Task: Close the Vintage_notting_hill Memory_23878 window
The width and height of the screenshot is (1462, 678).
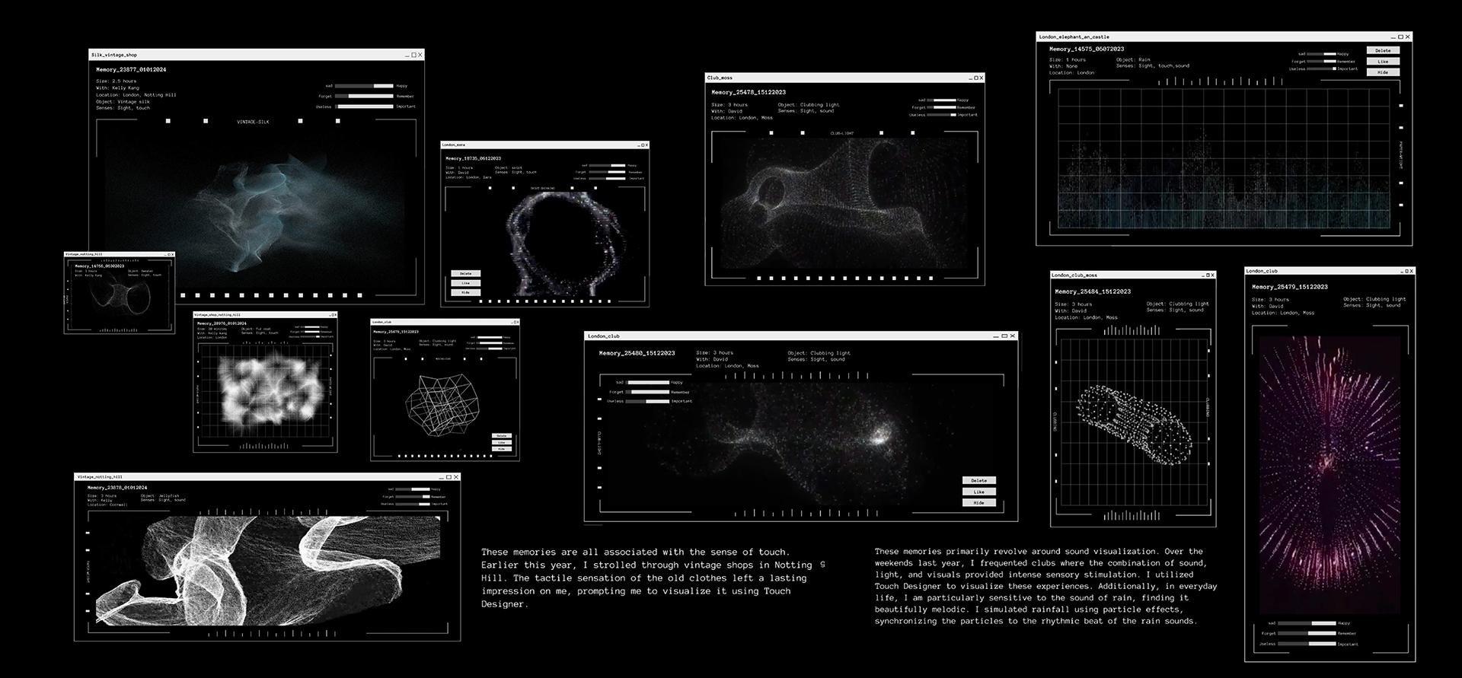Action: (x=455, y=477)
